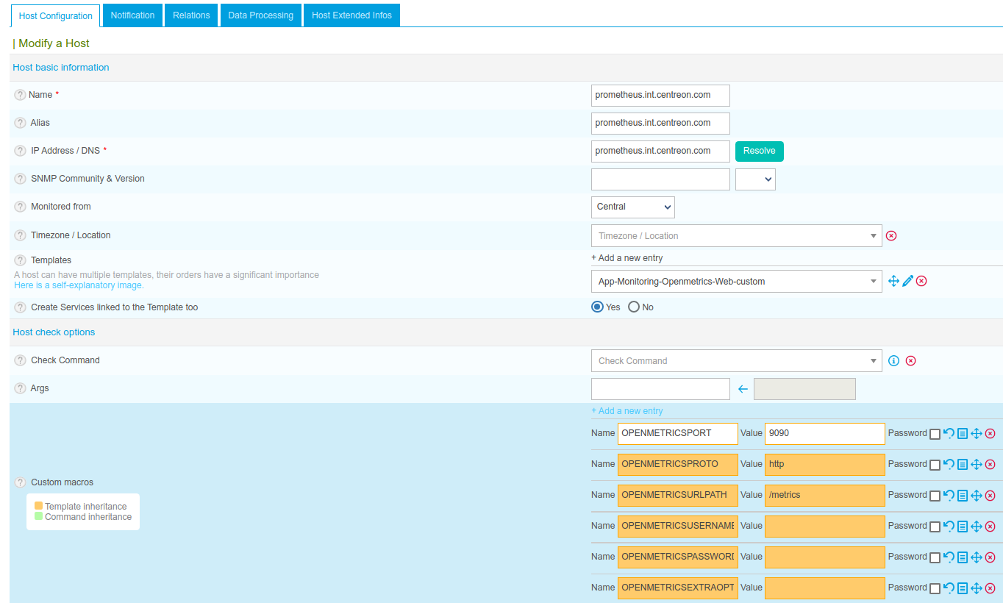Switch to the Notification tab
1003x603 pixels.
point(132,15)
